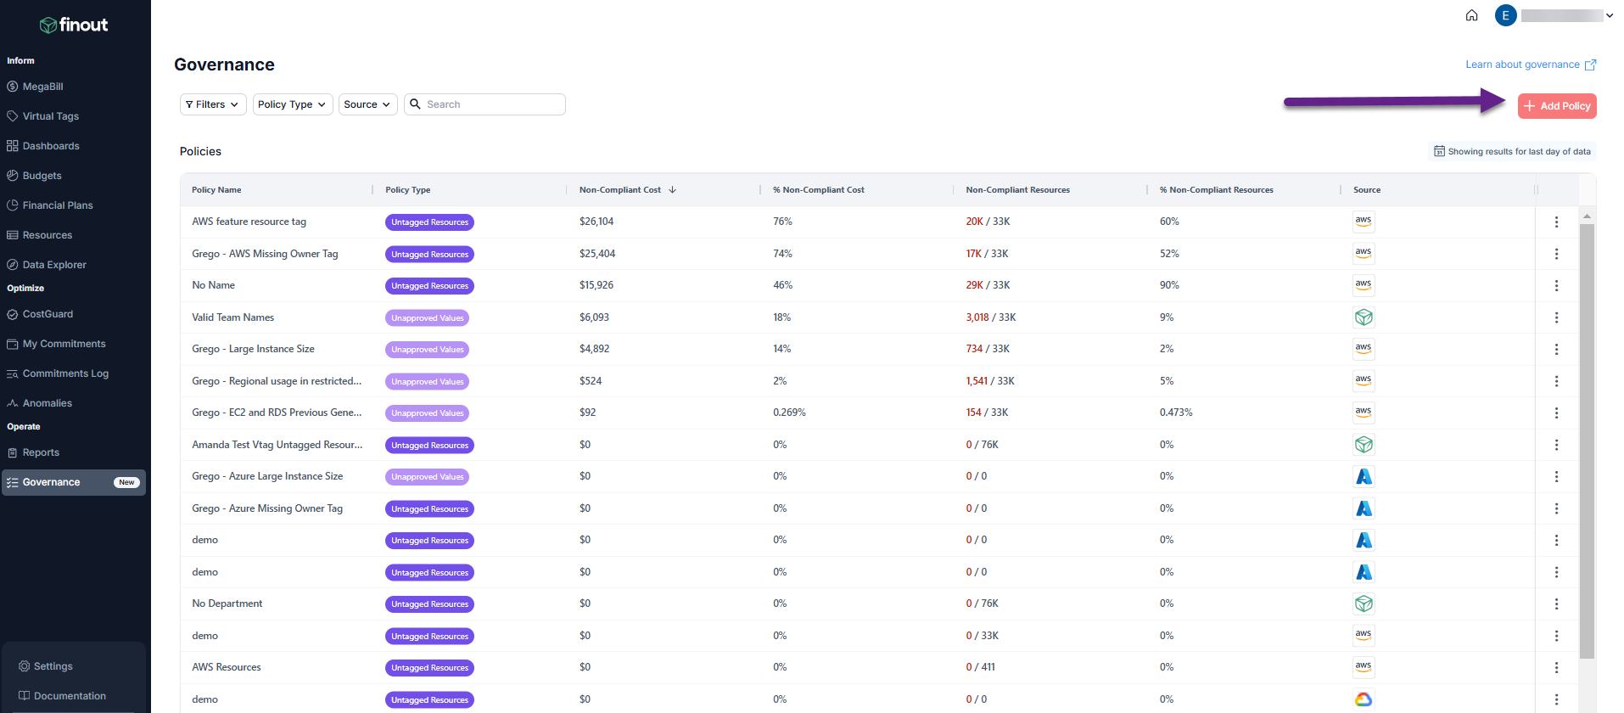Open actions menu for Grego - Azure Missing Owner Tag
1624x713 pixels.
(1556, 508)
